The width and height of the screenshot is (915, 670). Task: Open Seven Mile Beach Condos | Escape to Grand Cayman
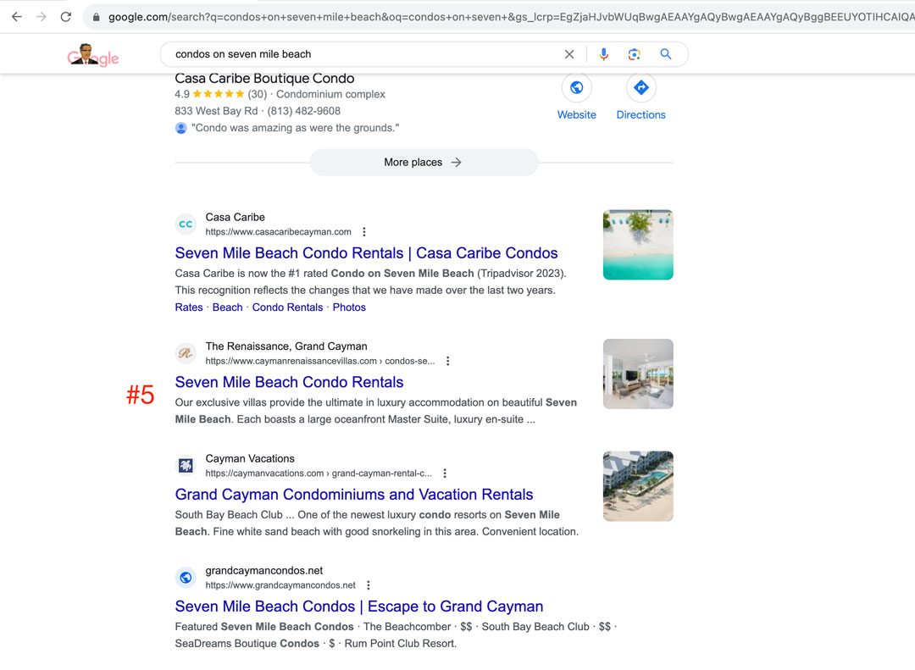tap(359, 606)
